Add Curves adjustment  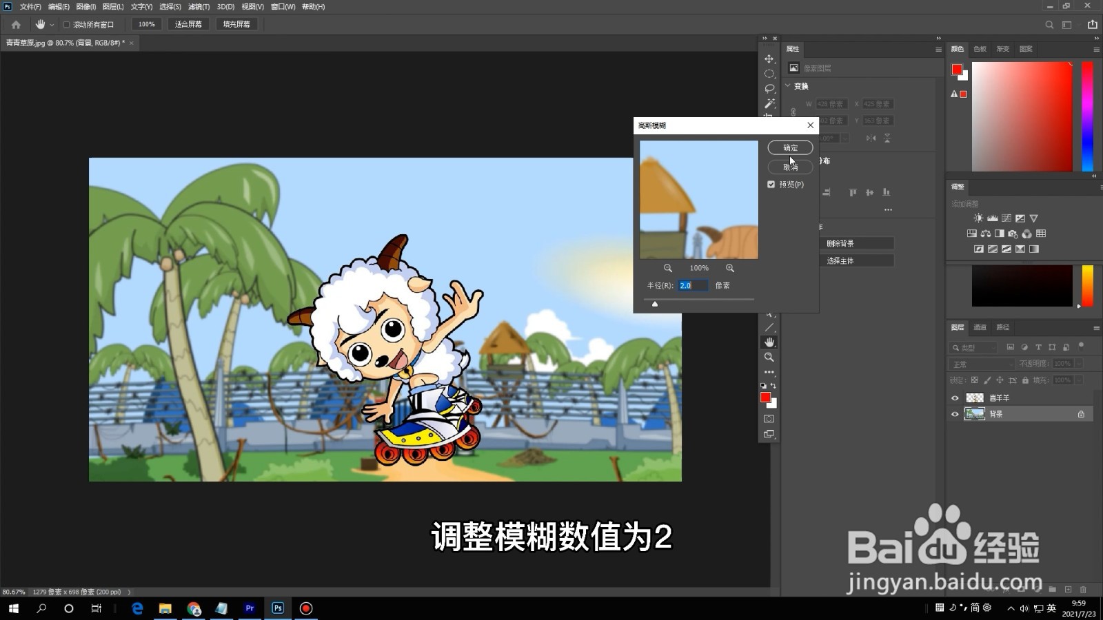1006,218
